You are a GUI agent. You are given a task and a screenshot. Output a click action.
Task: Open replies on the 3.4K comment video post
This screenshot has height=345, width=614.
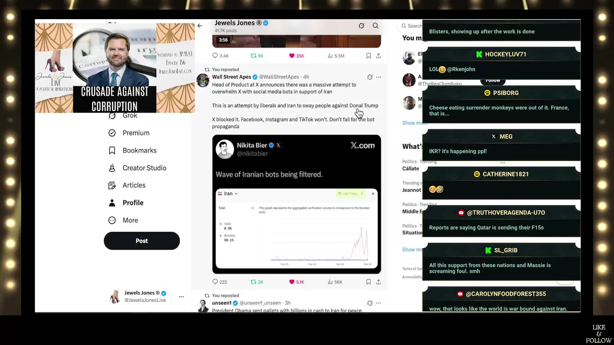pos(221,56)
